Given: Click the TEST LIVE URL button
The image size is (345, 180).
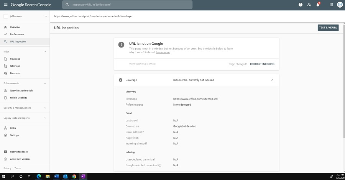Looking at the screenshot, I should [328, 28].
